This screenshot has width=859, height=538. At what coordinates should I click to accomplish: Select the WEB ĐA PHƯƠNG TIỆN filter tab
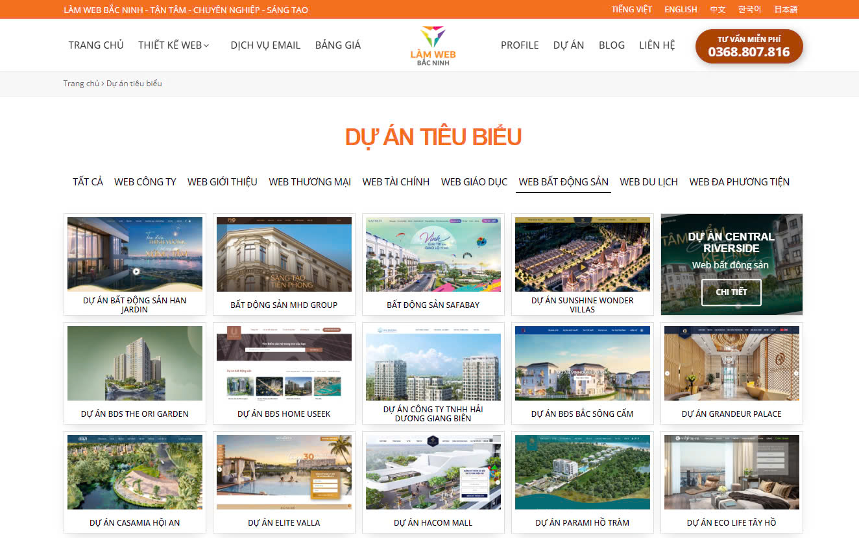coord(740,182)
